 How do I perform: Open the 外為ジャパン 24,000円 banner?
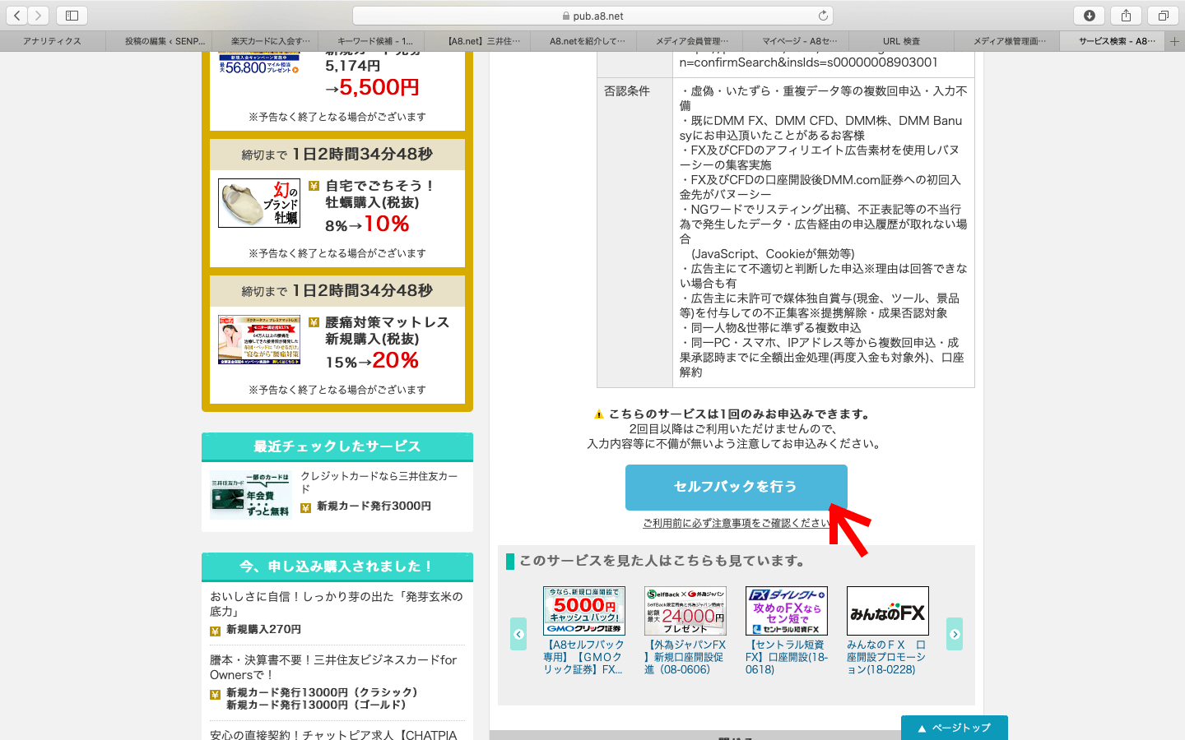tap(685, 611)
